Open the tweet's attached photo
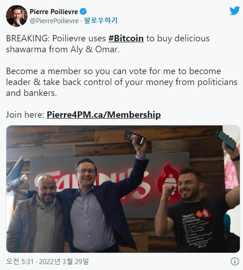 click(x=123, y=189)
